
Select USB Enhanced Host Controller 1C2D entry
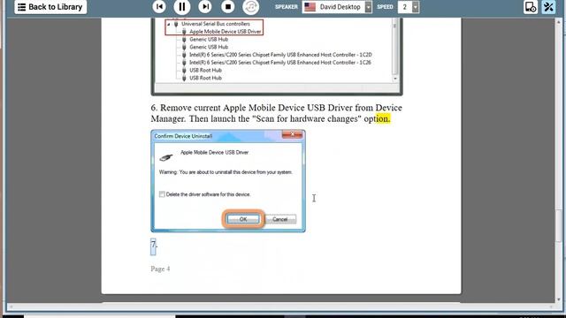click(x=280, y=55)
